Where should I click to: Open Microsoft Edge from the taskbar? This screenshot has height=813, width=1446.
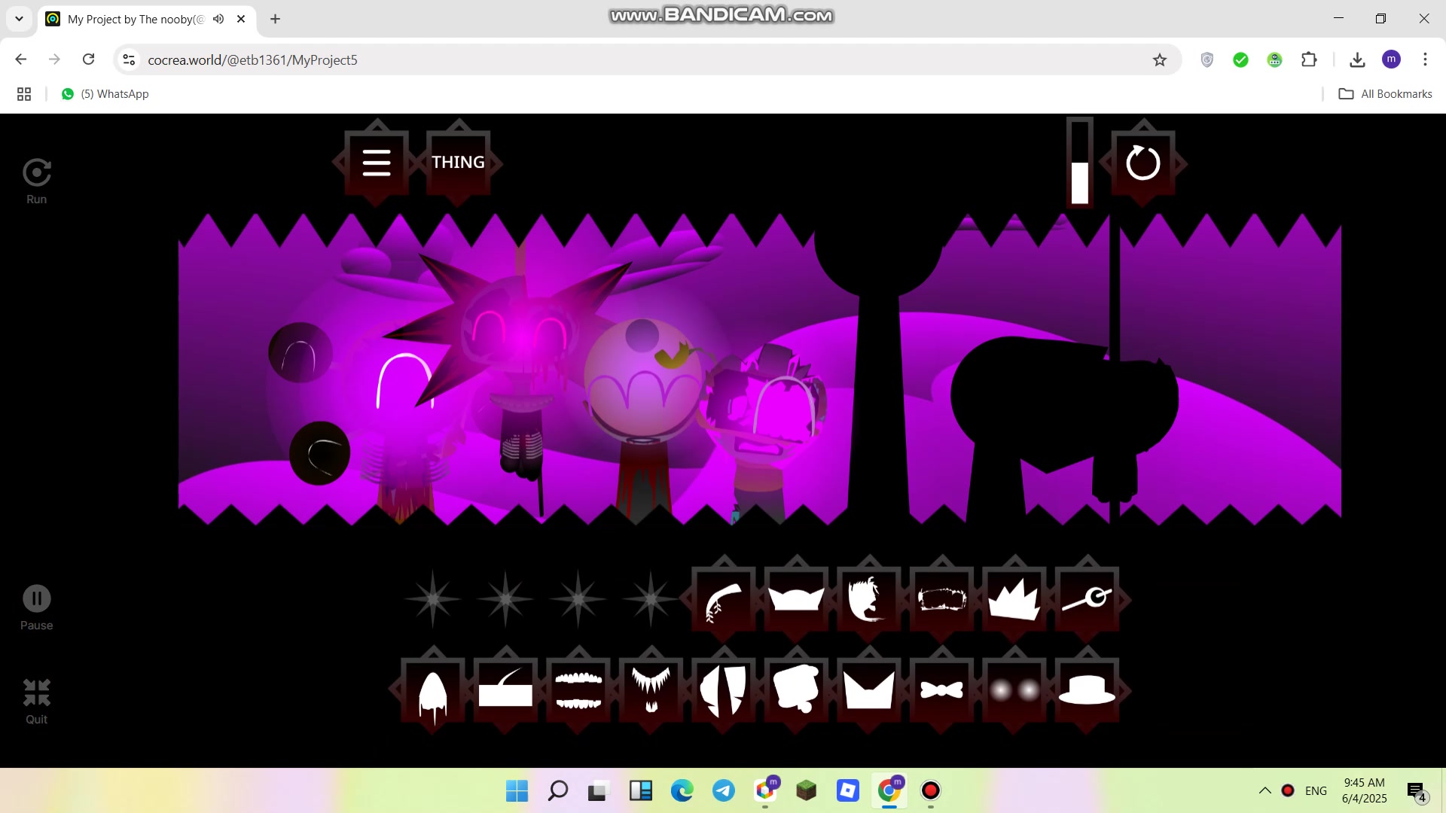(x=682, y=790)
